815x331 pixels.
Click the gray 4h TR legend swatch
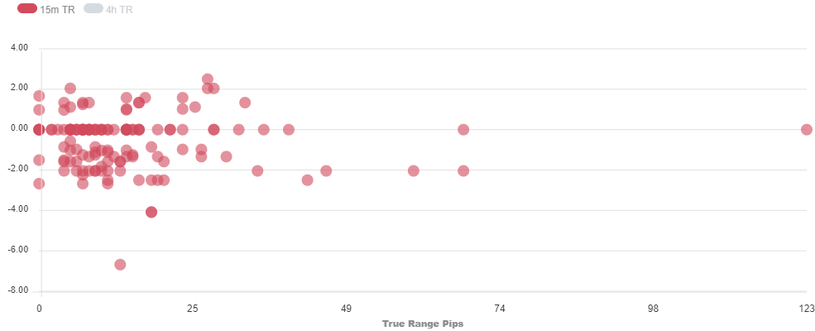pos(93,9)
